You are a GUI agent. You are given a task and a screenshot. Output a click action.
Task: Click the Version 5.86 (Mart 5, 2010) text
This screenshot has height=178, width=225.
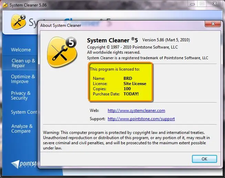(x=166, y=40)
